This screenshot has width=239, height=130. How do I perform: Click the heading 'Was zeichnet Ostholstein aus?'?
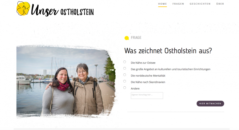click(168, 51)
